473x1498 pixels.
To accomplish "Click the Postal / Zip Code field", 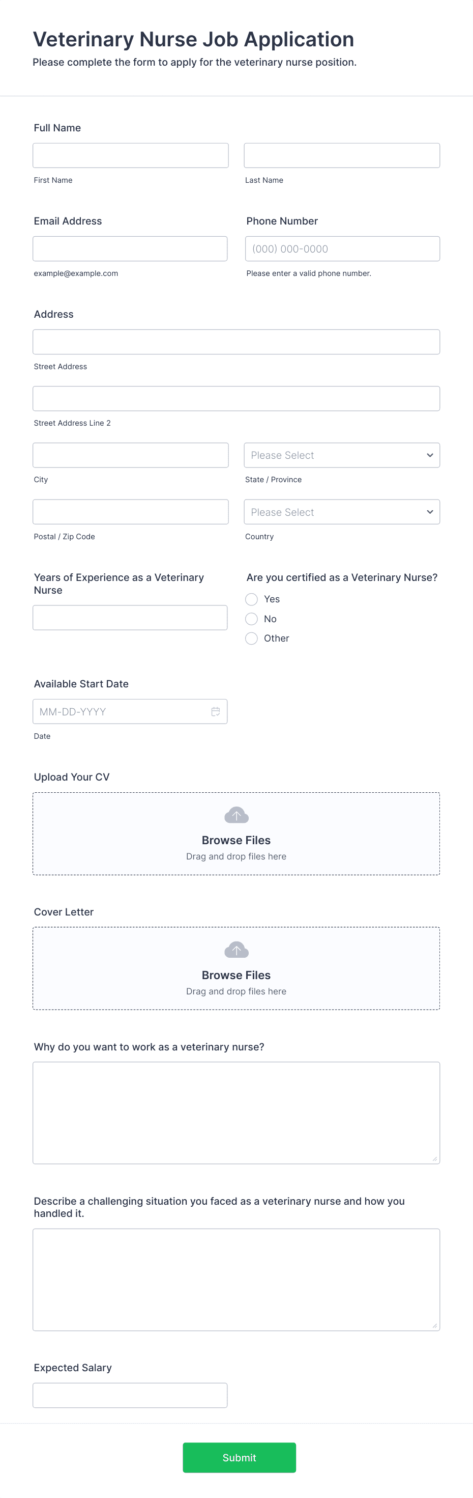I will point(131,512).
